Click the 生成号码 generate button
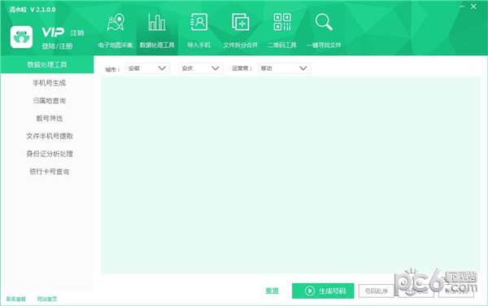The image size is (488, 306). coord(323,291)
